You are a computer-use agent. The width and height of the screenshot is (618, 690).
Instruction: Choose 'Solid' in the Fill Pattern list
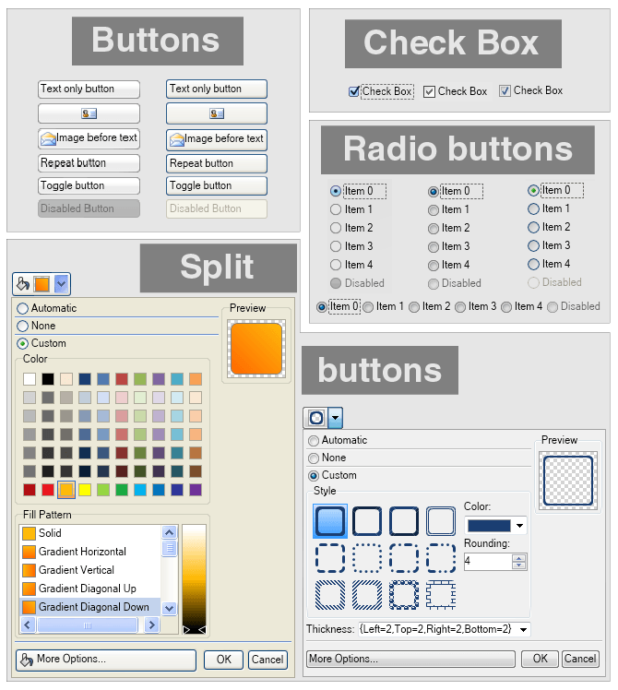coord(50,533)
